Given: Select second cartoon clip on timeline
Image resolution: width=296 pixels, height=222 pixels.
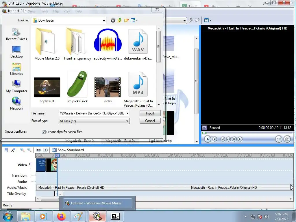Looking at the screenshot, I should pos(51,165).
